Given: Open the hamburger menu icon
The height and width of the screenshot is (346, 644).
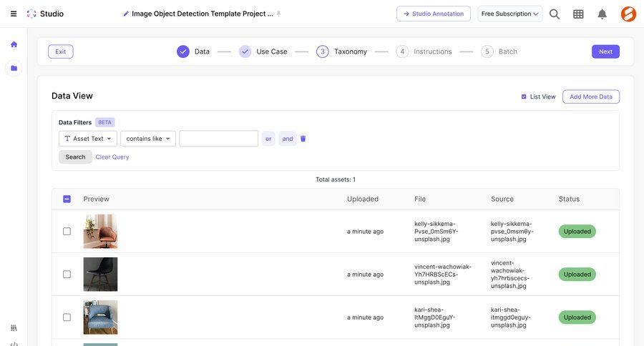Looking at the screenshot, I should [x=14, y=14].
